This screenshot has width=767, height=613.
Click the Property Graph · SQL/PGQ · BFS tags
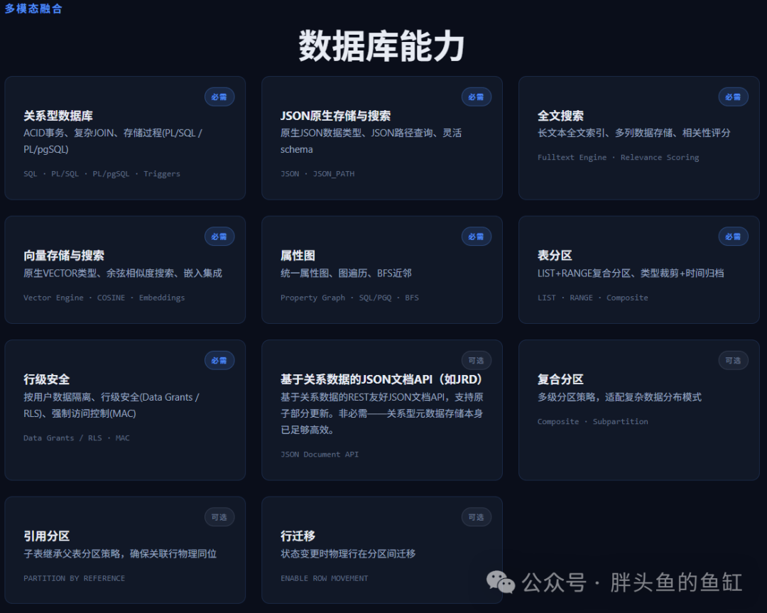(x=349, y=298)
